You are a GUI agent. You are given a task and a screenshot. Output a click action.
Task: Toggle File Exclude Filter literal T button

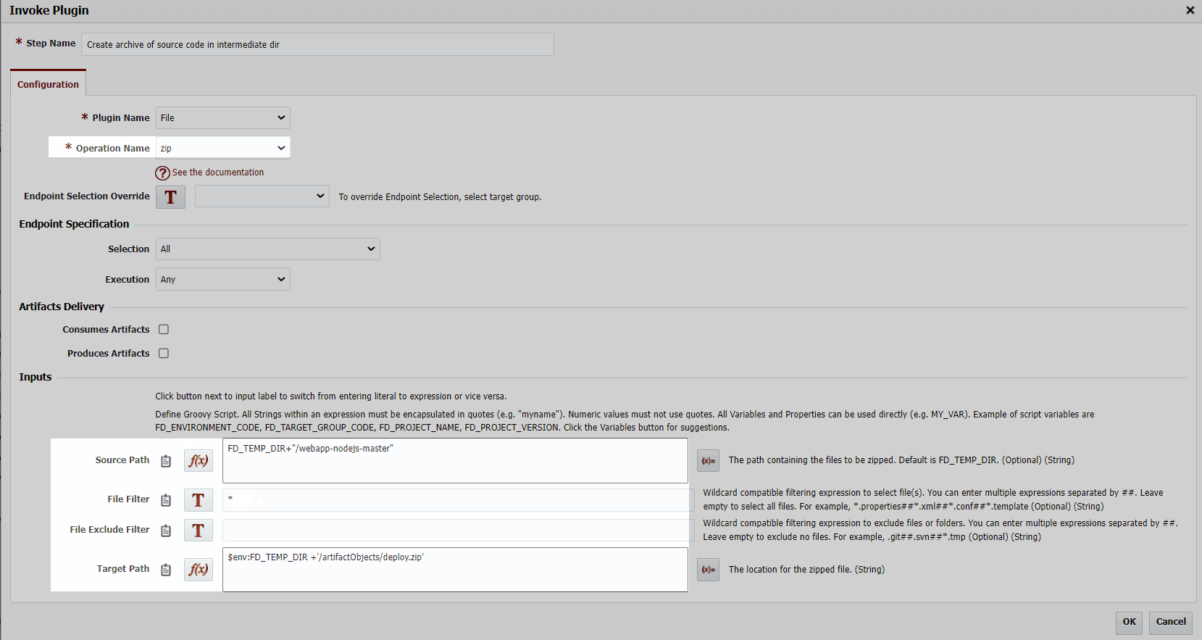pyautogui.click(x=199, y=531)
